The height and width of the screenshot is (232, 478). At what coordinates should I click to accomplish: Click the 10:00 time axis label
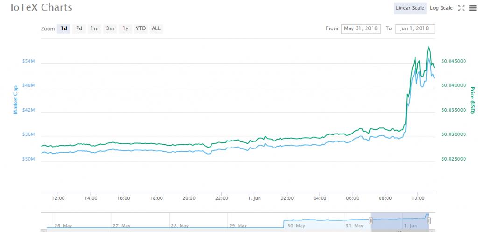click(418, 198)
